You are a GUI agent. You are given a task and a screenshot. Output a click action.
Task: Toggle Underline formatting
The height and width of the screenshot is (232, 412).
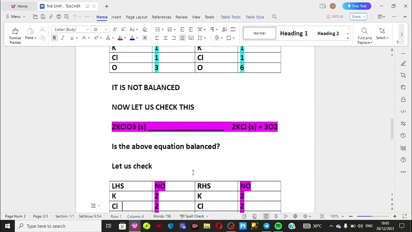coord(72,38)
